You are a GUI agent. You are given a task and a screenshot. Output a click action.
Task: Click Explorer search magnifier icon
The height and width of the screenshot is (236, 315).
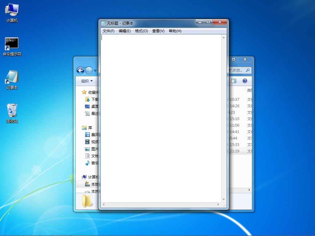(x=248, y=70)
